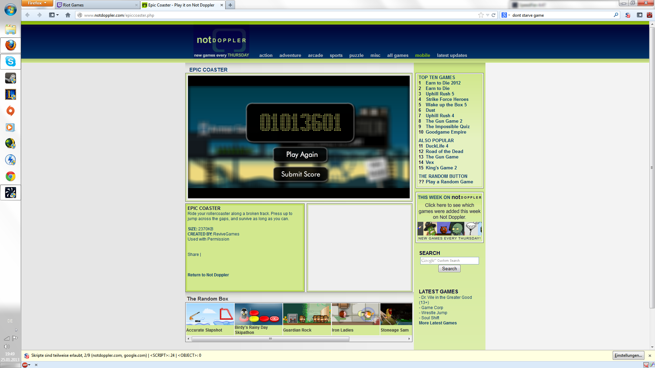Open the Firefox menu dropdown
This screenshot has height=368, width=655.
(37, 3)
